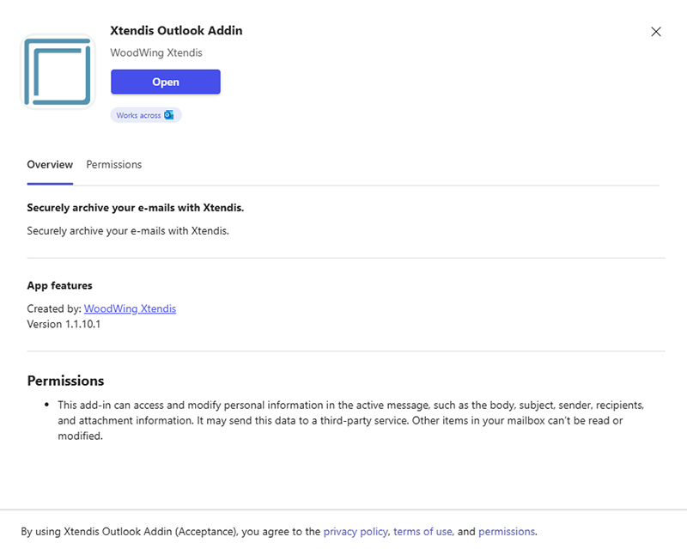Open the terms of use
This screenshot has width=687, height=549.
(423, 531)
